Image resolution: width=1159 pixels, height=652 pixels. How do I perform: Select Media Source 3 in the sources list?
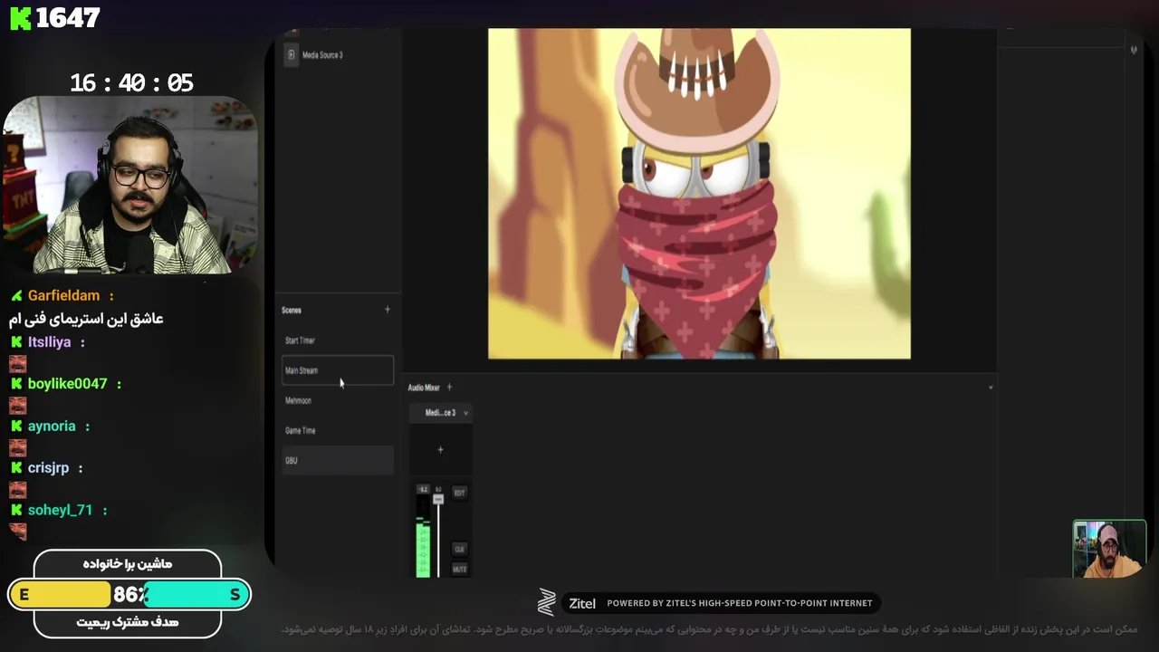tap(337, 55)
